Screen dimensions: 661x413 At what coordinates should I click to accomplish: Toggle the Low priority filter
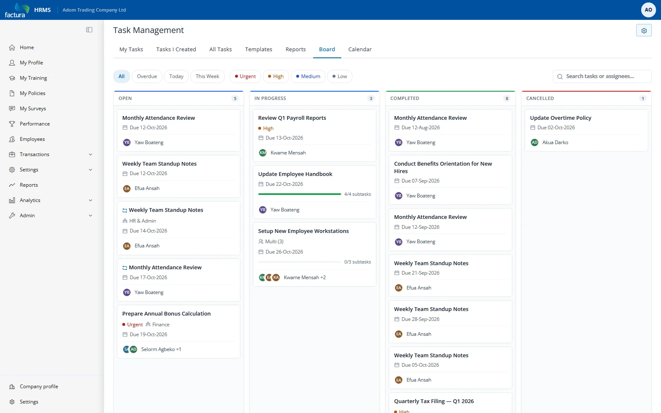[x=340, y=76]
